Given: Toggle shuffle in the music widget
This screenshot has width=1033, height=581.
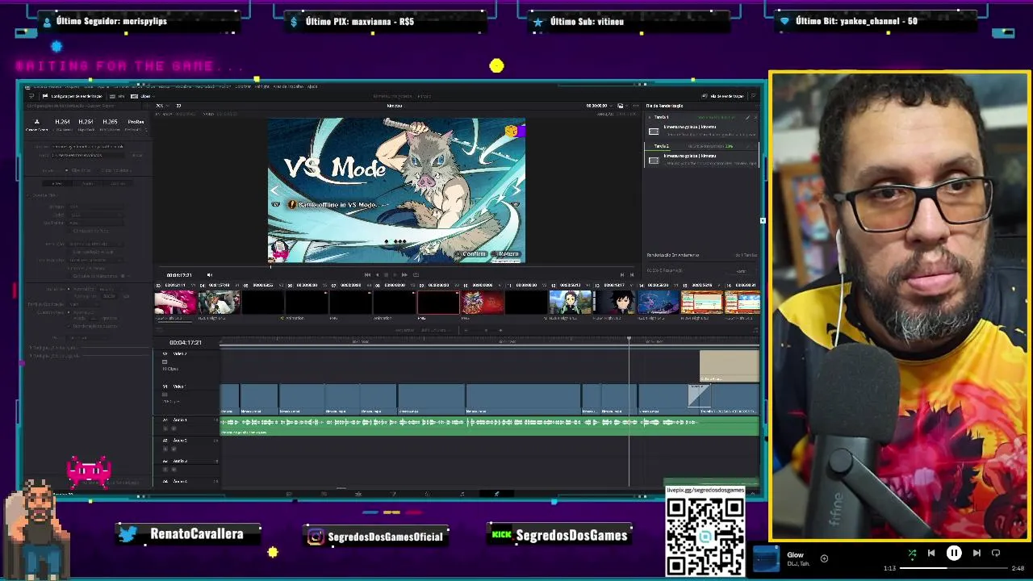Looking at the screenshot, I should coord(912,554).
